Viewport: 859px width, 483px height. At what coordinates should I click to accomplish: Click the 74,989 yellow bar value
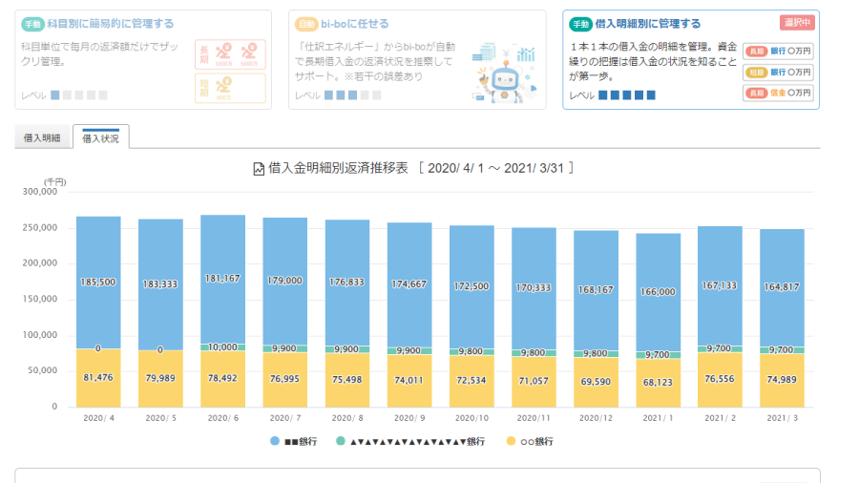point(782,380)
